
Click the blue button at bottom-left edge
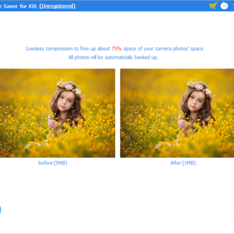pos(1,210)
